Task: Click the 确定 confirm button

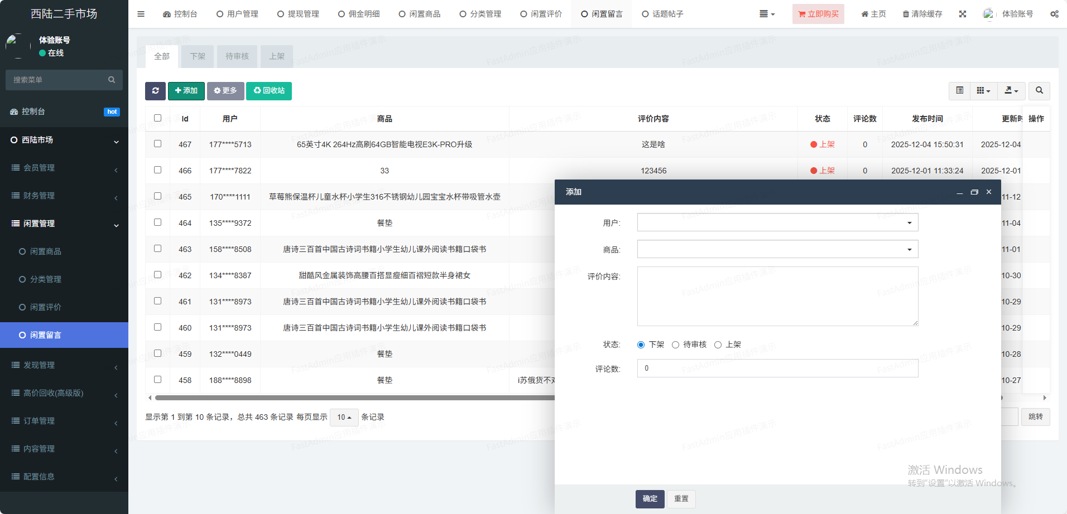Action: coord(650,499)
